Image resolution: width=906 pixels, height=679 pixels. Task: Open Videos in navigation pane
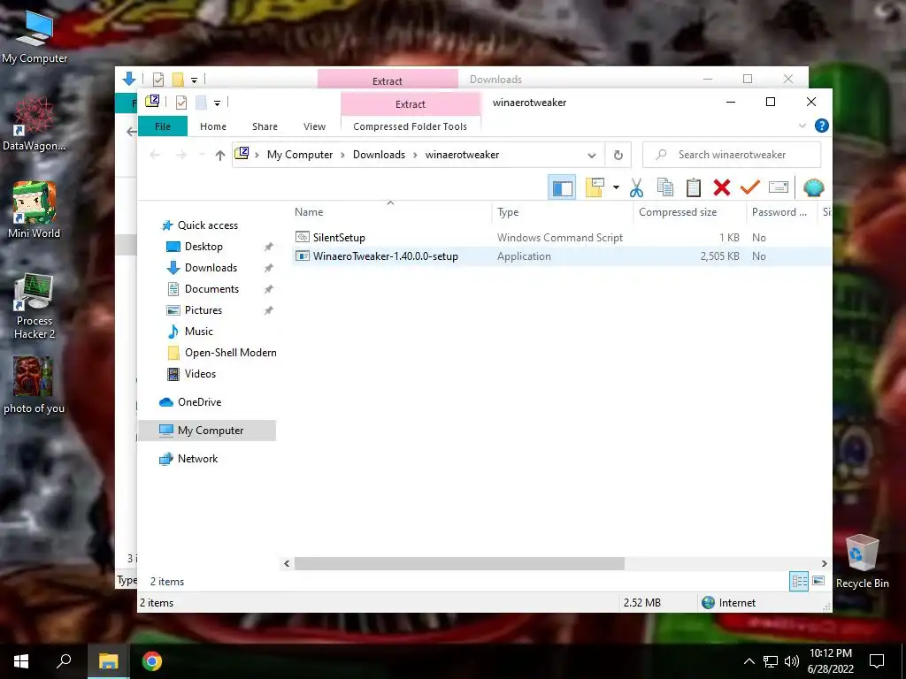tap(200, 374)
